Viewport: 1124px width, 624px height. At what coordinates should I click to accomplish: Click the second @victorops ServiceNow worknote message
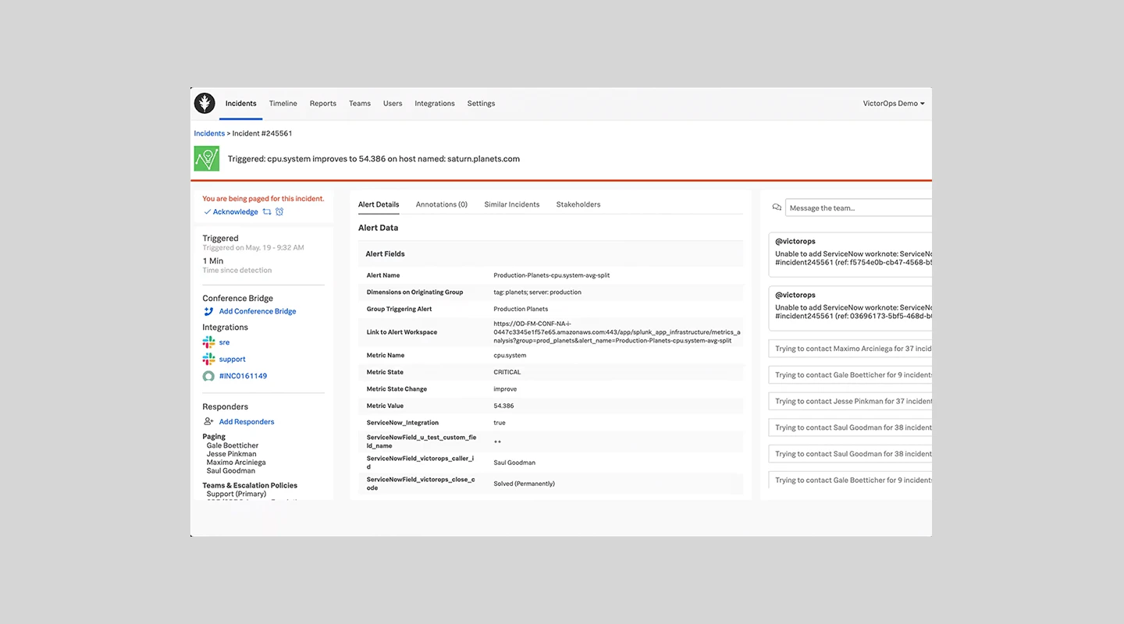click(850, 307)
